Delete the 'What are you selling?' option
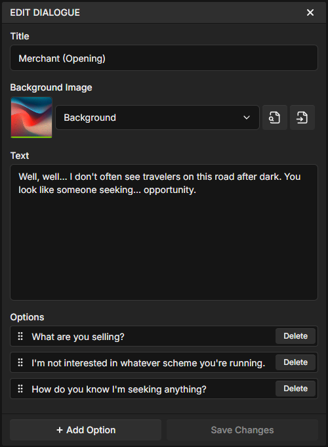 [295, 336]
